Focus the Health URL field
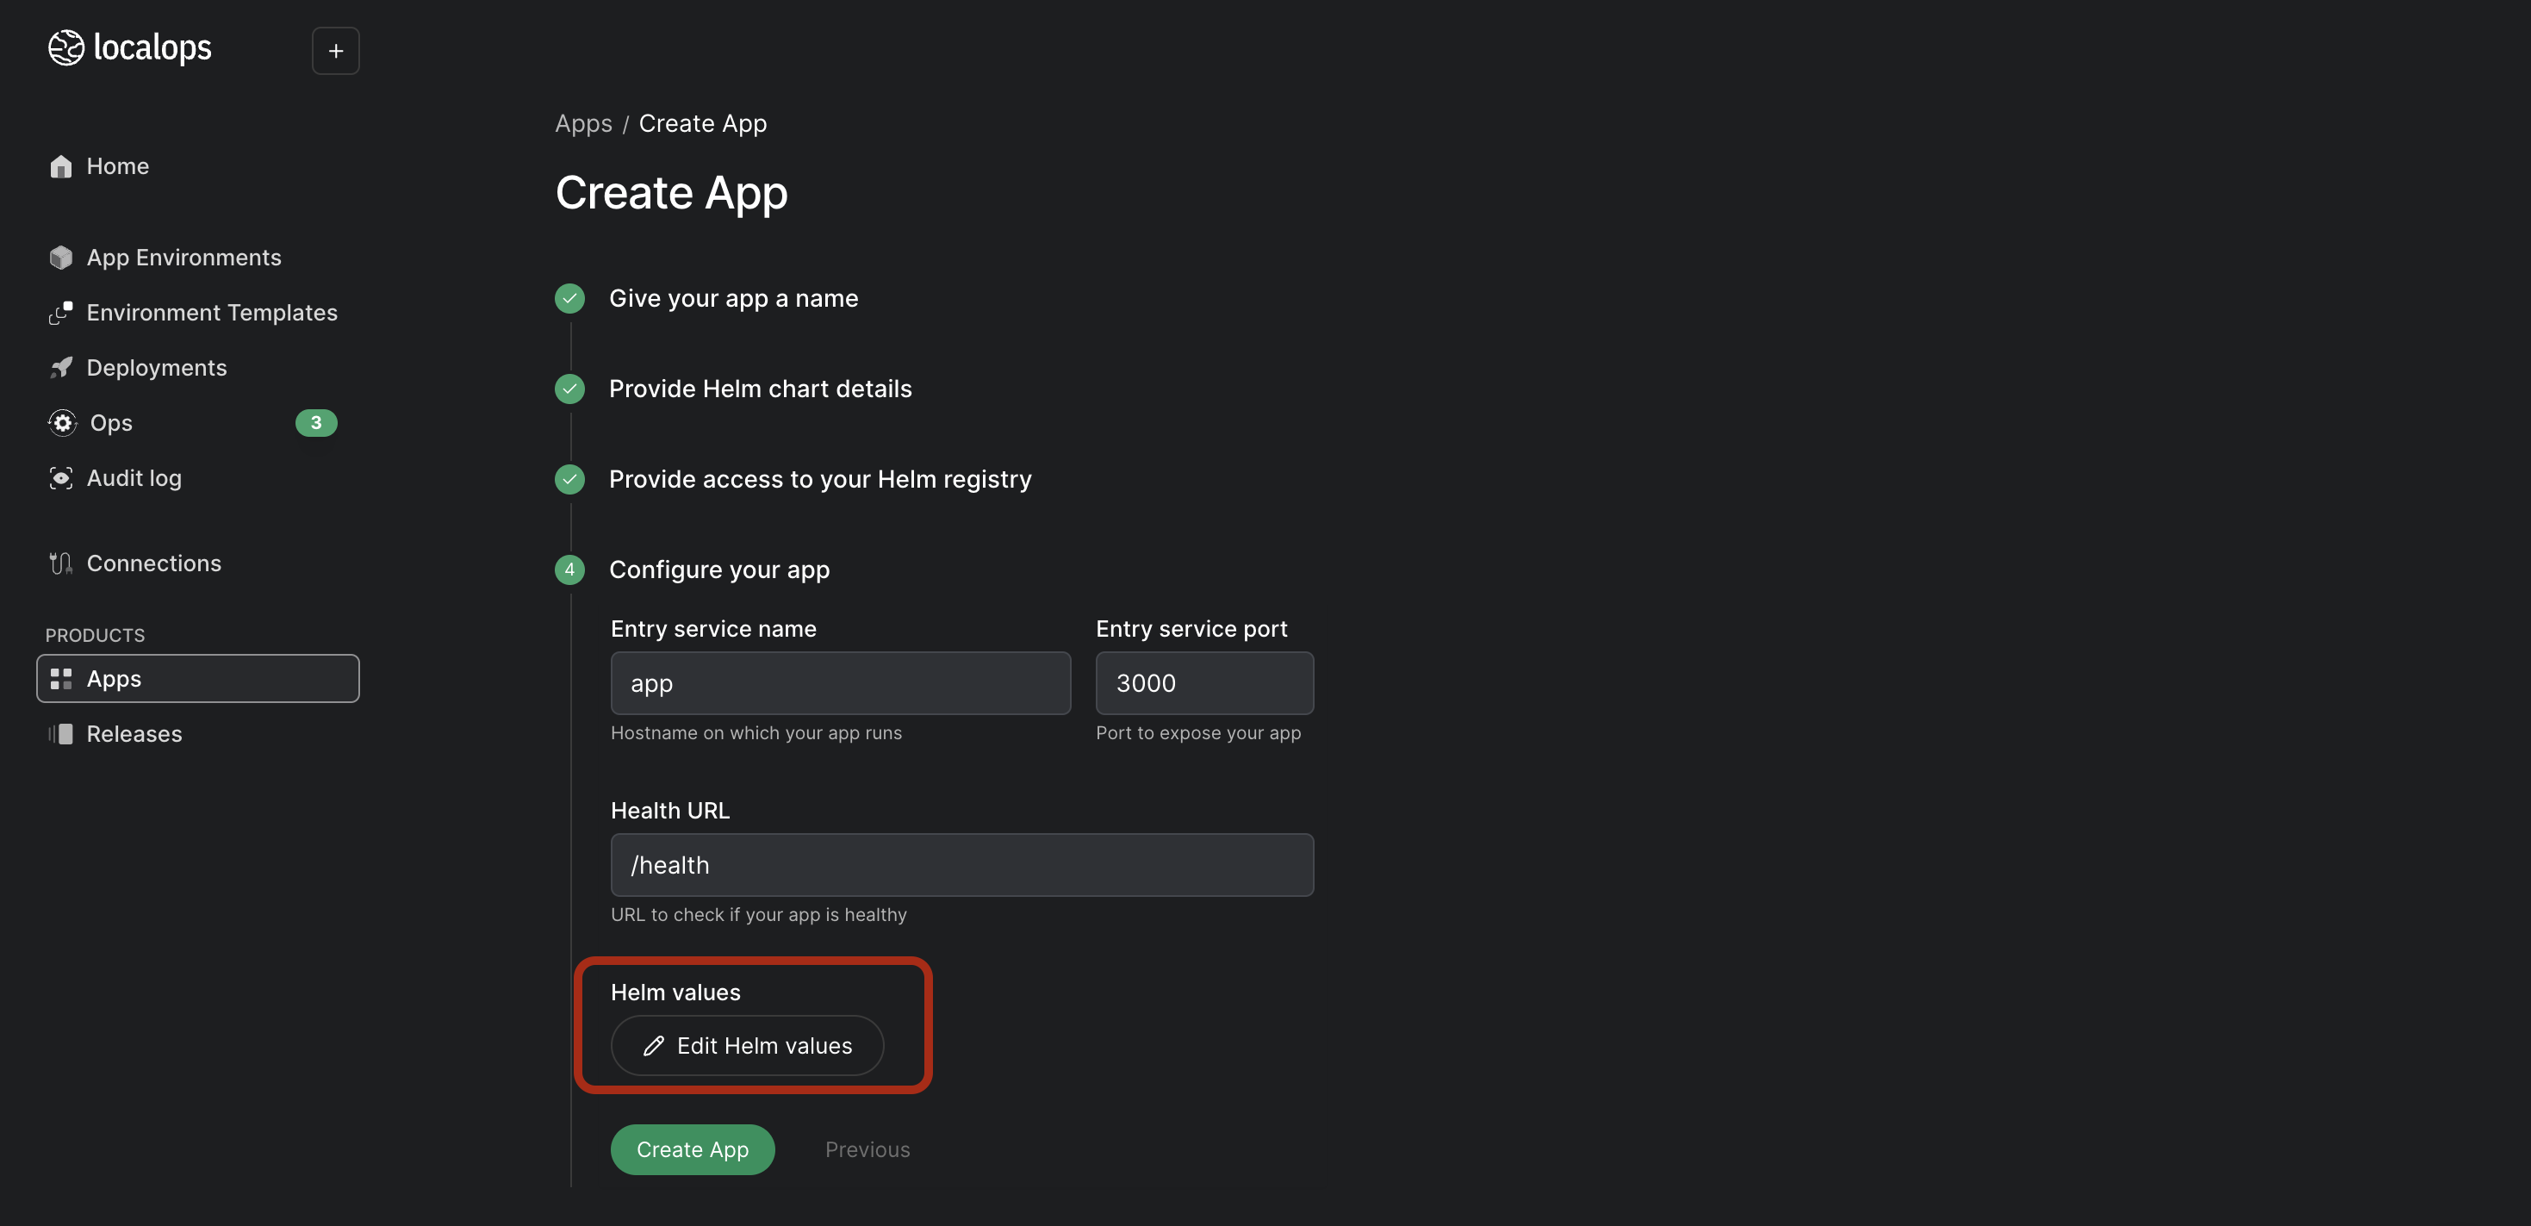The width and height of the screenshot is (2531, 1226). [962, 864]
